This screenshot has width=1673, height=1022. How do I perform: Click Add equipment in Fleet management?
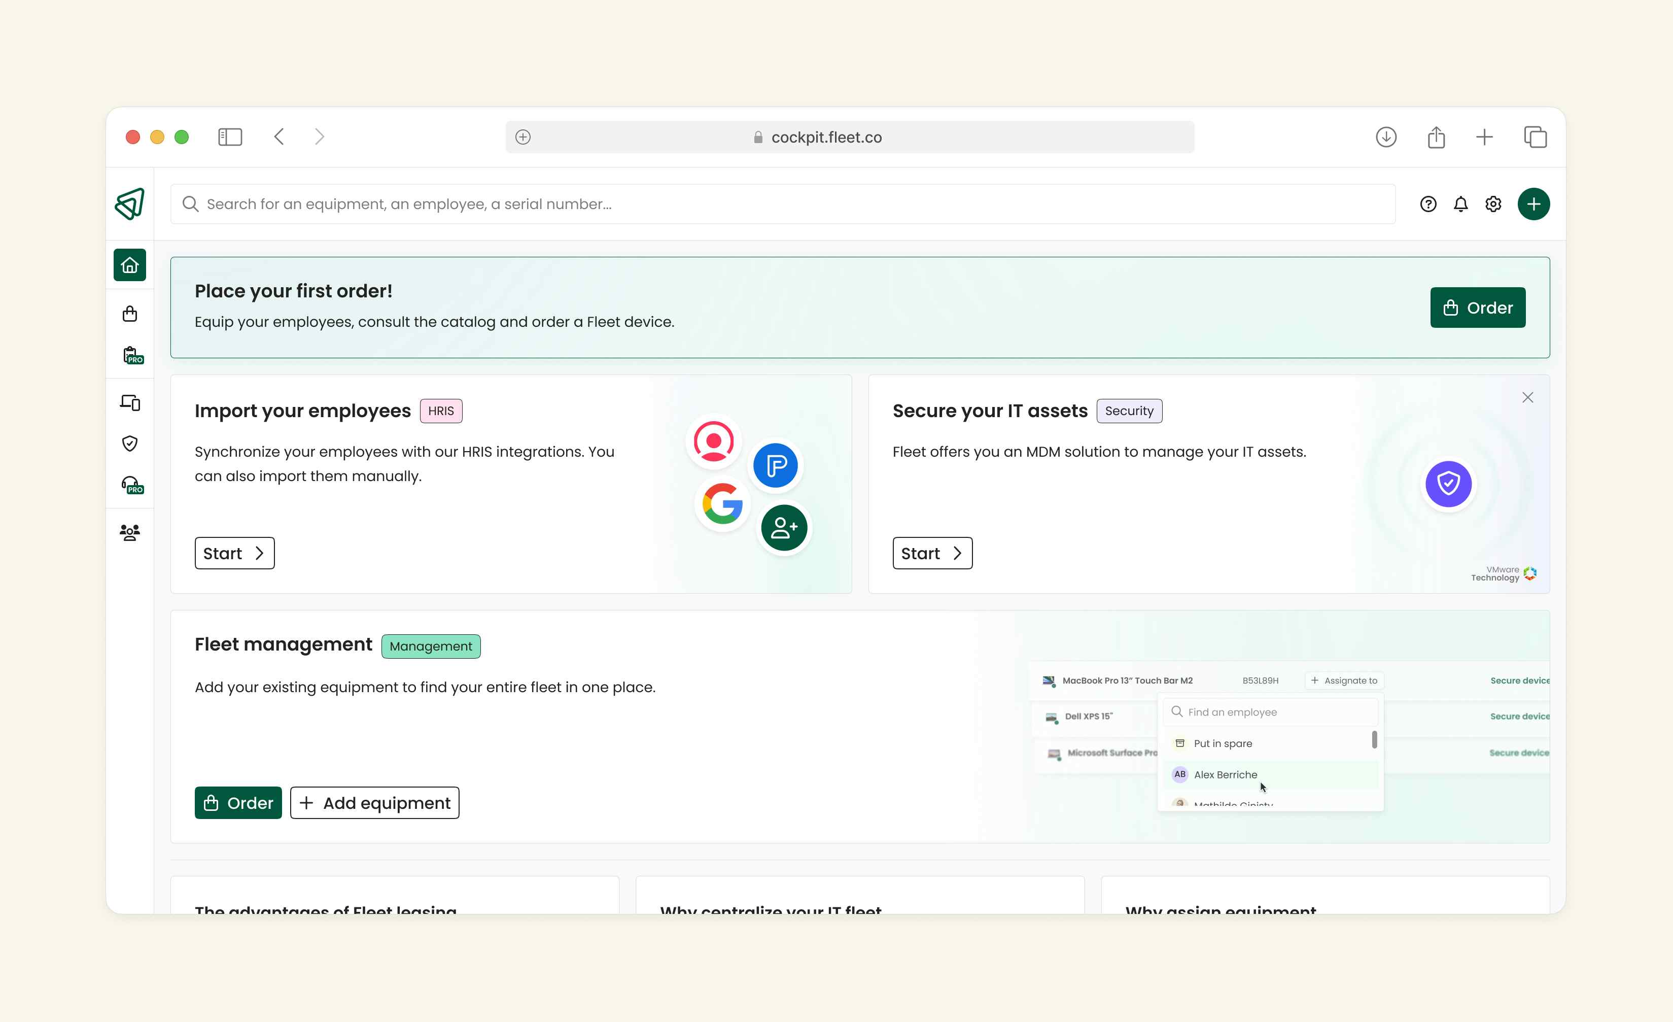[374, 803]
